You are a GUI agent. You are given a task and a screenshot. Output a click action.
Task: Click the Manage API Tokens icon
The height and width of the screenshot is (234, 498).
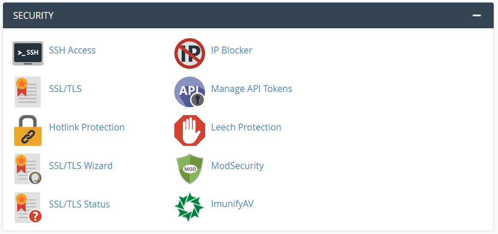pos(189,92)
